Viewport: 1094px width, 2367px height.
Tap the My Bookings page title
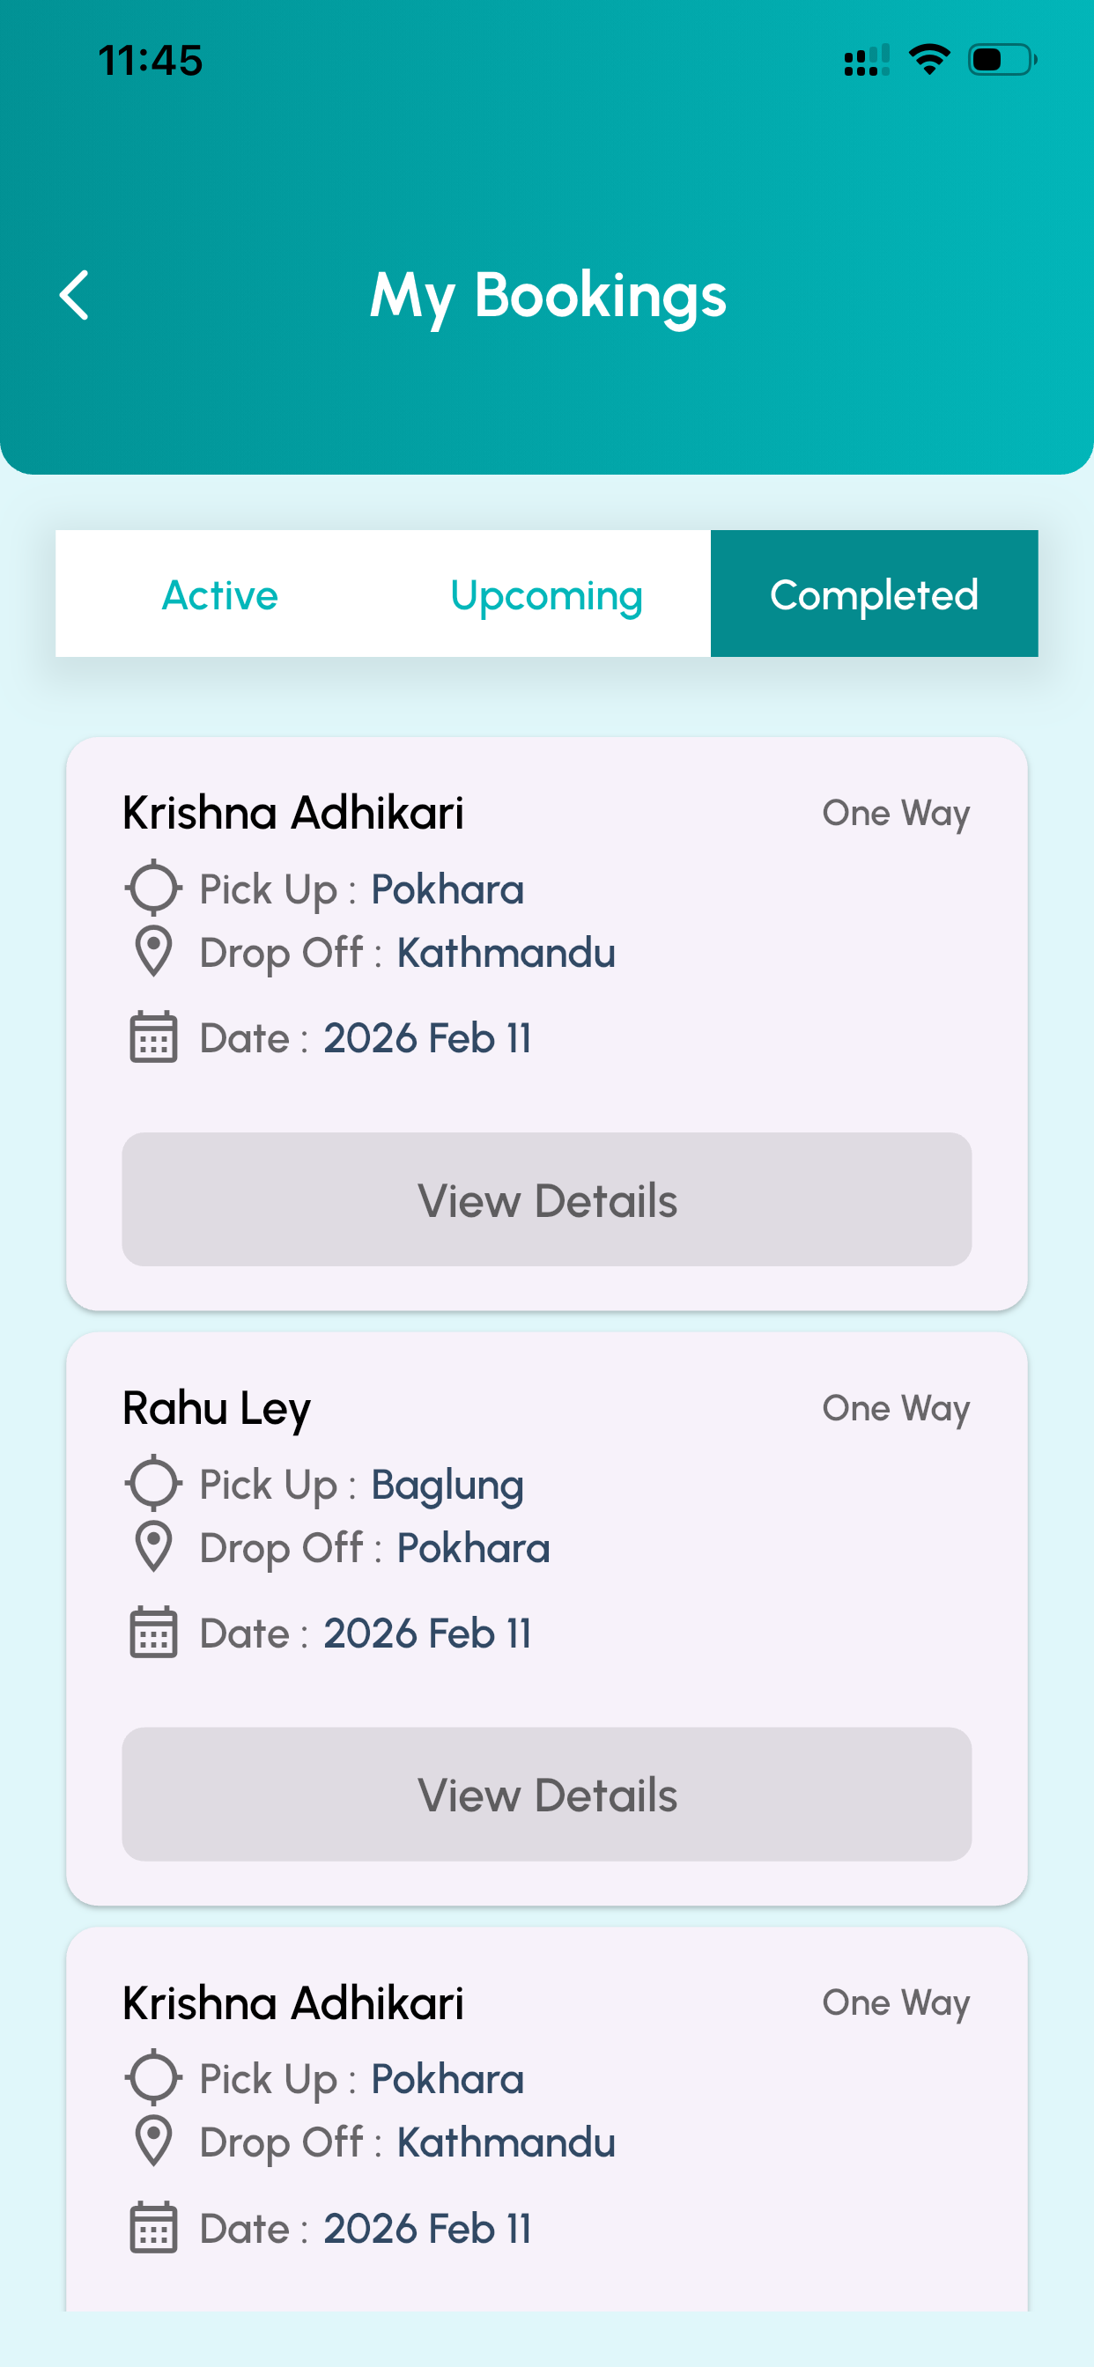(x=548, y=296)
